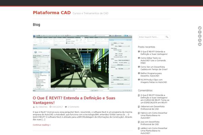Open the Twitter social icon
The image size is (203, 135).
pyautogui.click(x=200, y=28)
